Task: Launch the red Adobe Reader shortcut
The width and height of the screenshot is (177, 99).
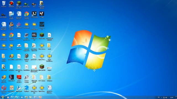Action: click(19, 77)
